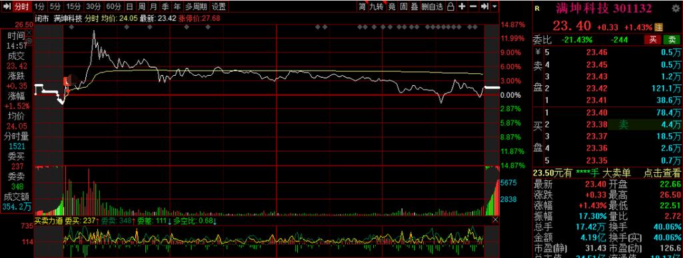The image size is (683, 258).
Task: Zoom out chart with the minus icon
Action: point(474,7)
